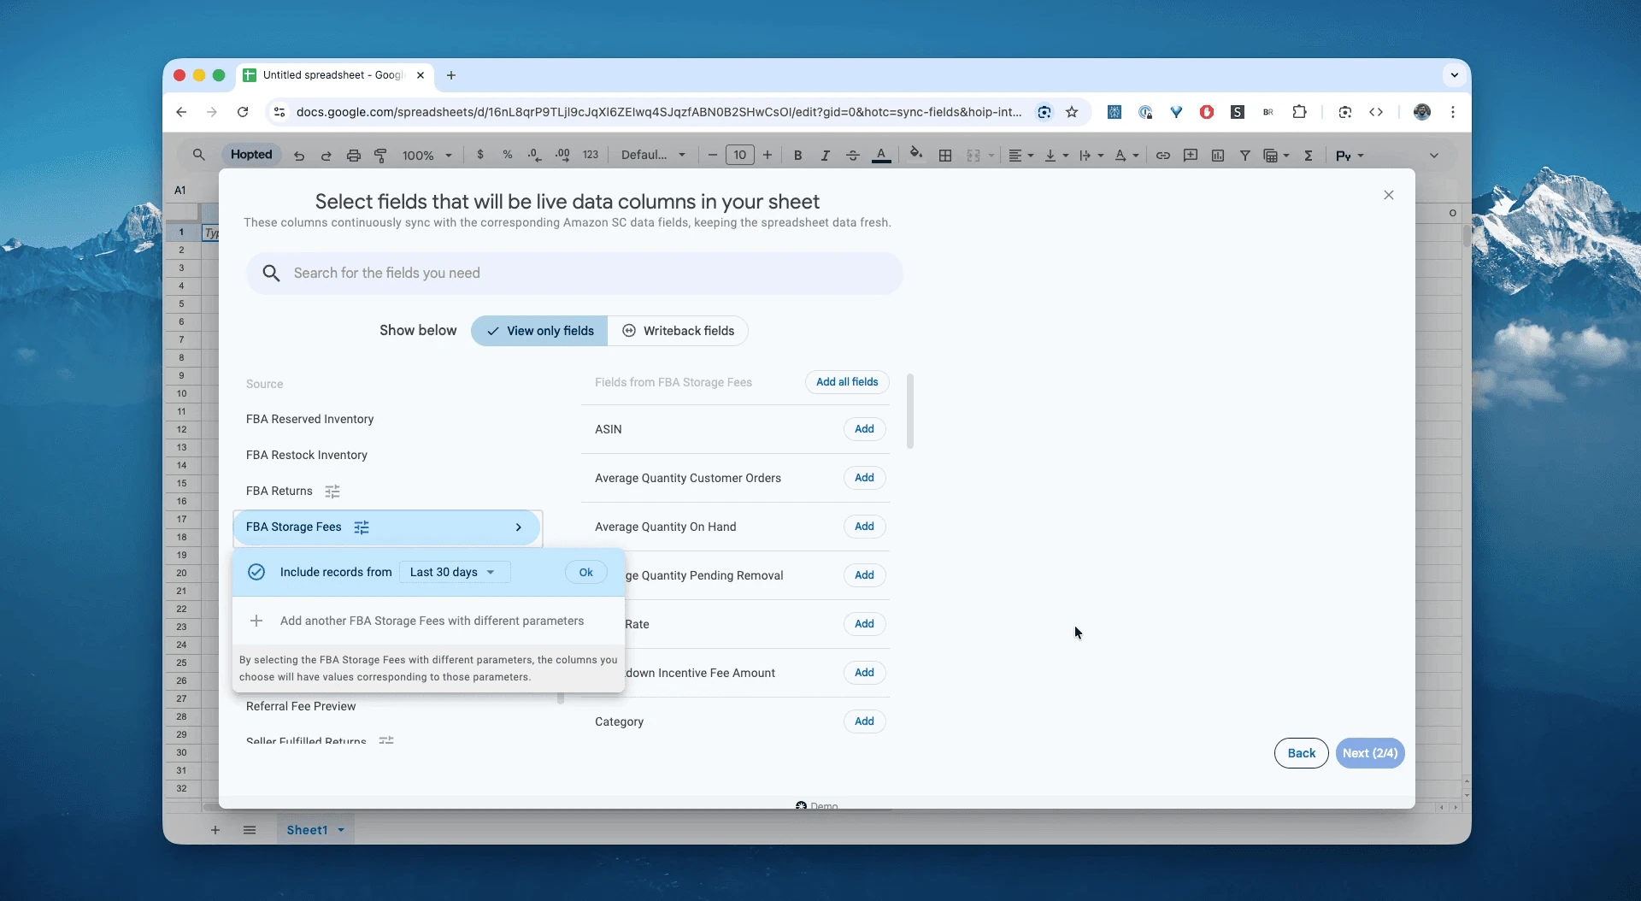The height and width of the screenshot is (901, 1641).
Task: Open the fill color picker
Action: [915, 154]
